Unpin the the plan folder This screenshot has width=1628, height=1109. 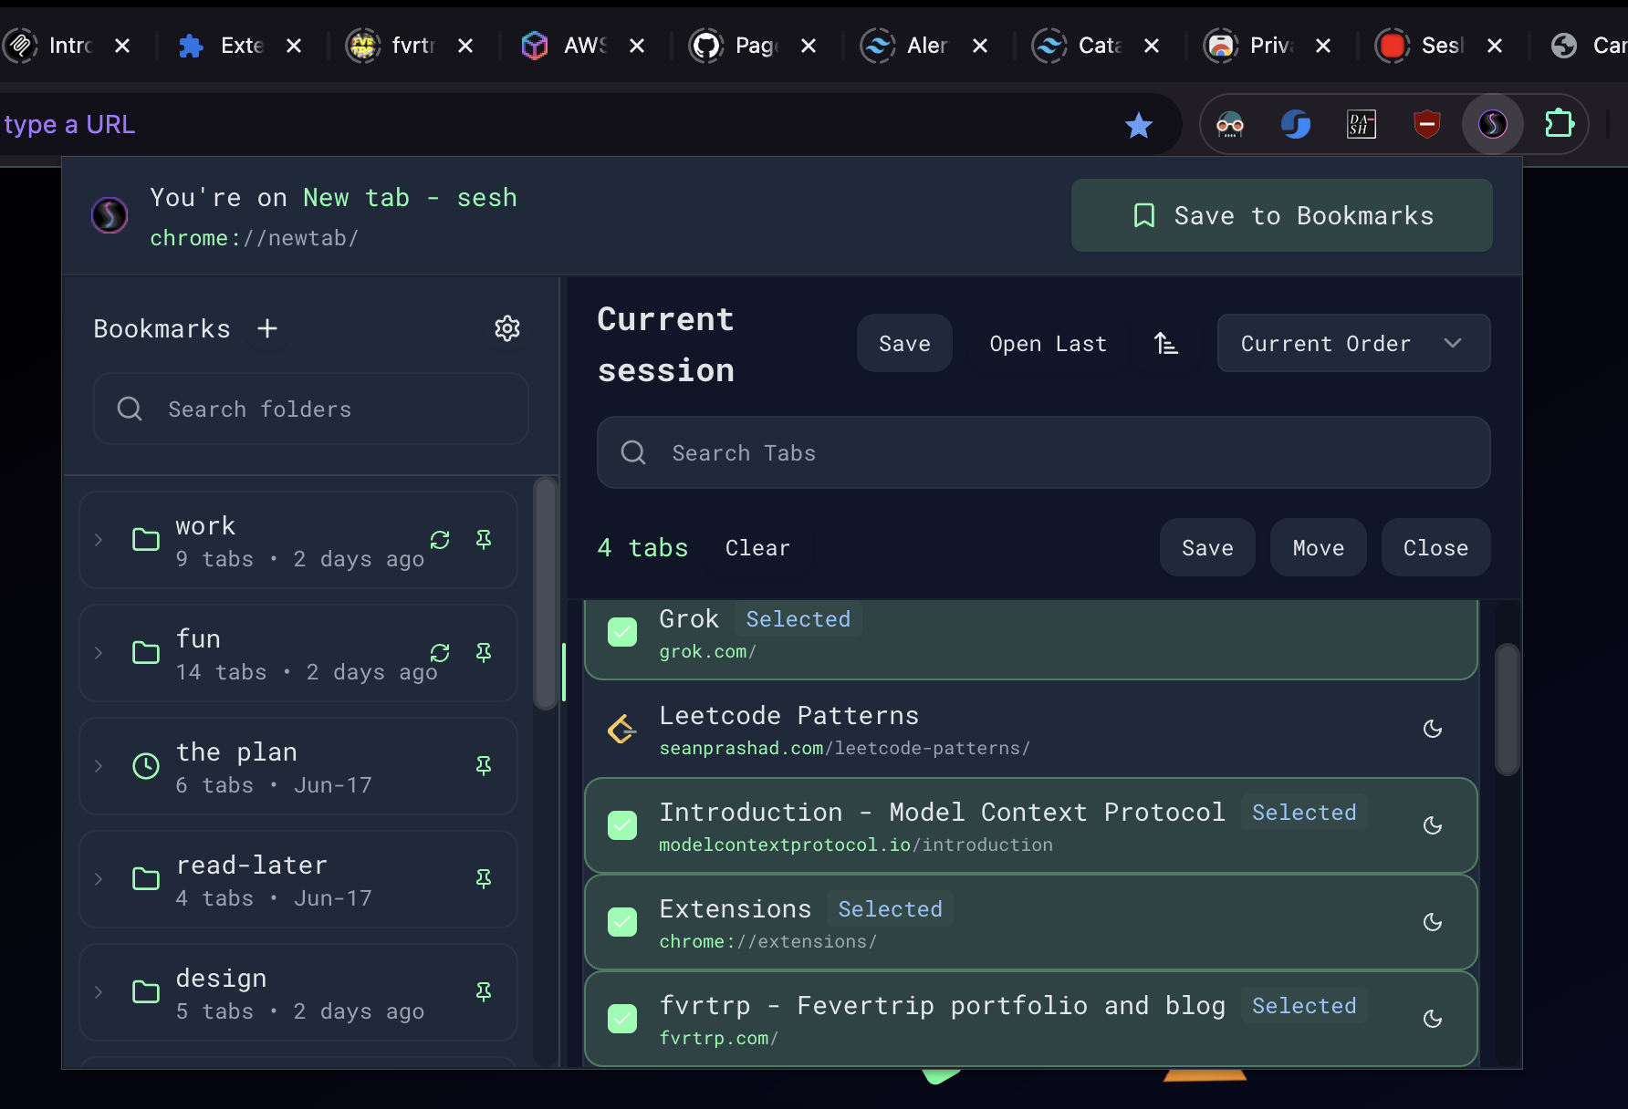coord(484,766)
